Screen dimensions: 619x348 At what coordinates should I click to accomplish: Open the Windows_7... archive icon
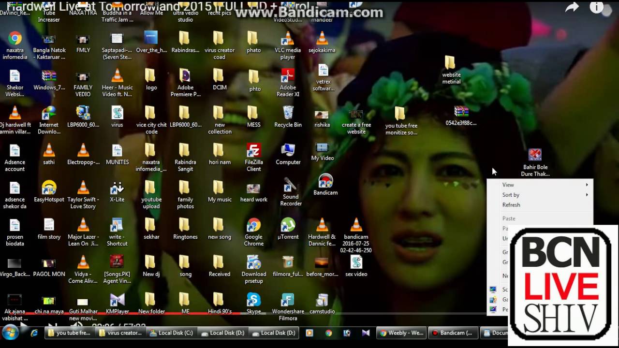pyautogui.click(x=49, y=79)
